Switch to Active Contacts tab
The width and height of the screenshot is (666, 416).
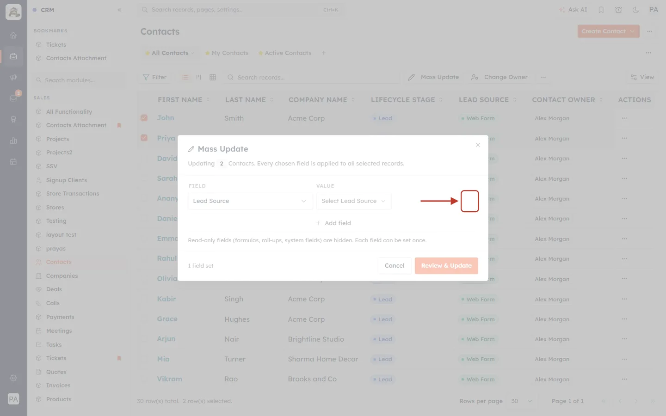click(x=285, y=53)
